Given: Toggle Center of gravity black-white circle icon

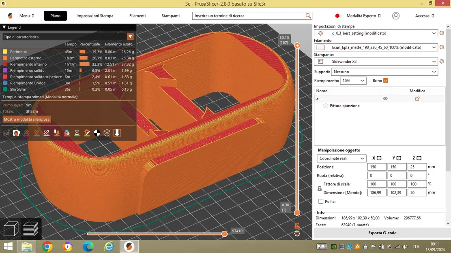Looking at the screenshot, I should [x=97, y=133].
